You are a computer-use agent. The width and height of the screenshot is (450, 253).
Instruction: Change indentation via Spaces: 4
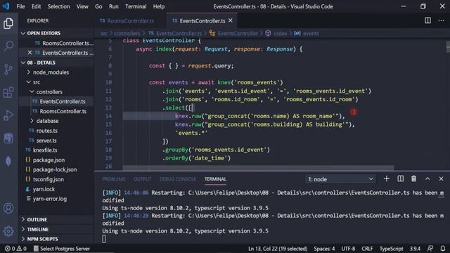pyautogui.click(x=324, y=249)
